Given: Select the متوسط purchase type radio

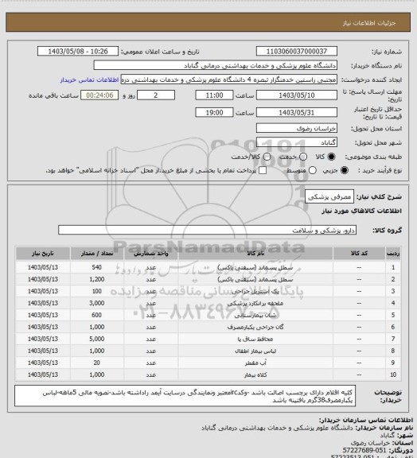Looking at the screenshot, I should pyautogui.click(x=312, y=170).
